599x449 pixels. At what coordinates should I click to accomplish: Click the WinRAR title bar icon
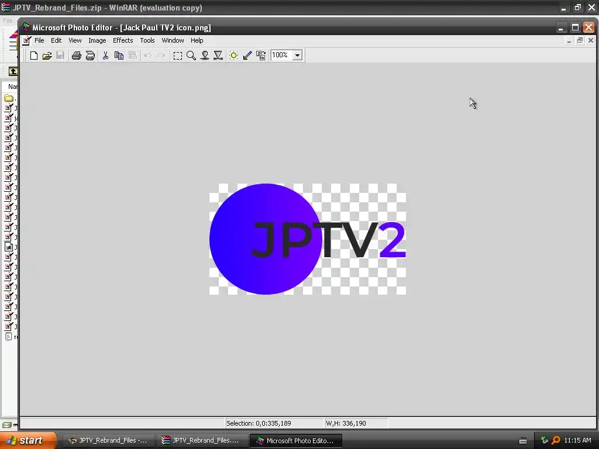6,7
